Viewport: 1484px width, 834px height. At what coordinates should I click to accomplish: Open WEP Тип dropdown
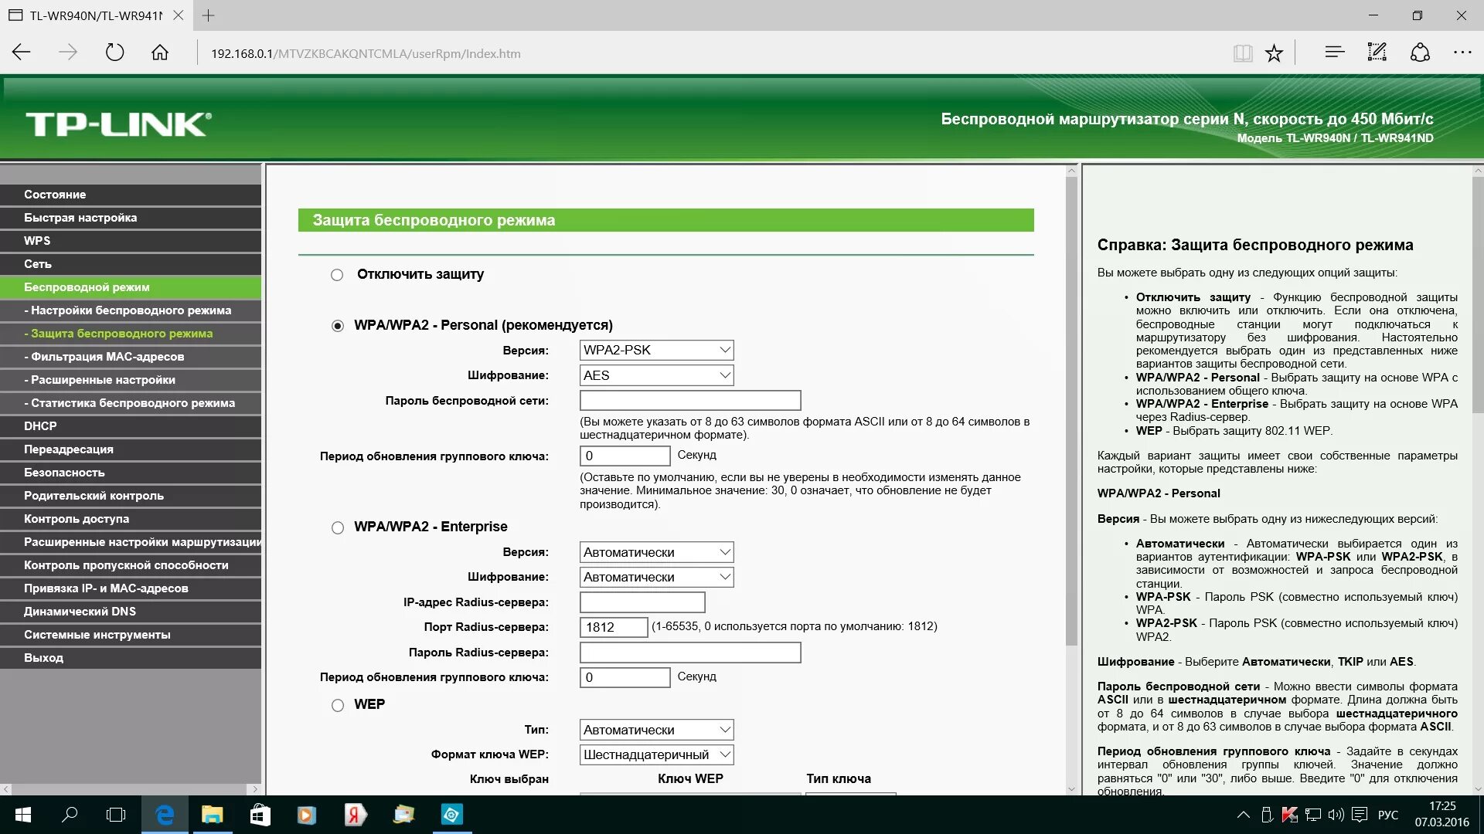pos(656,730)
